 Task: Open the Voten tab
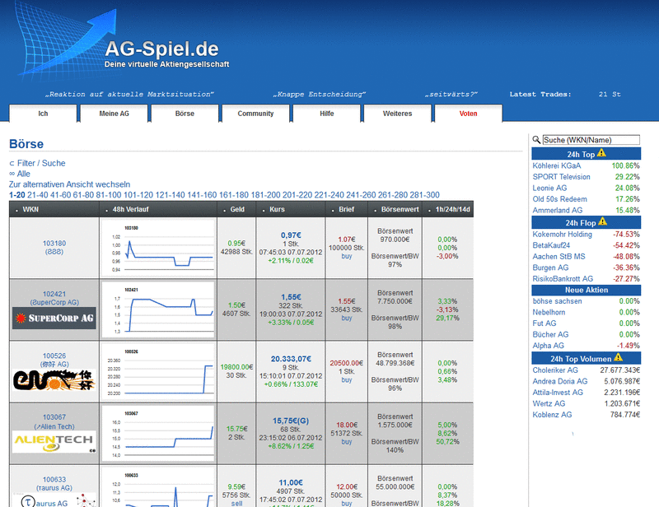468,114
